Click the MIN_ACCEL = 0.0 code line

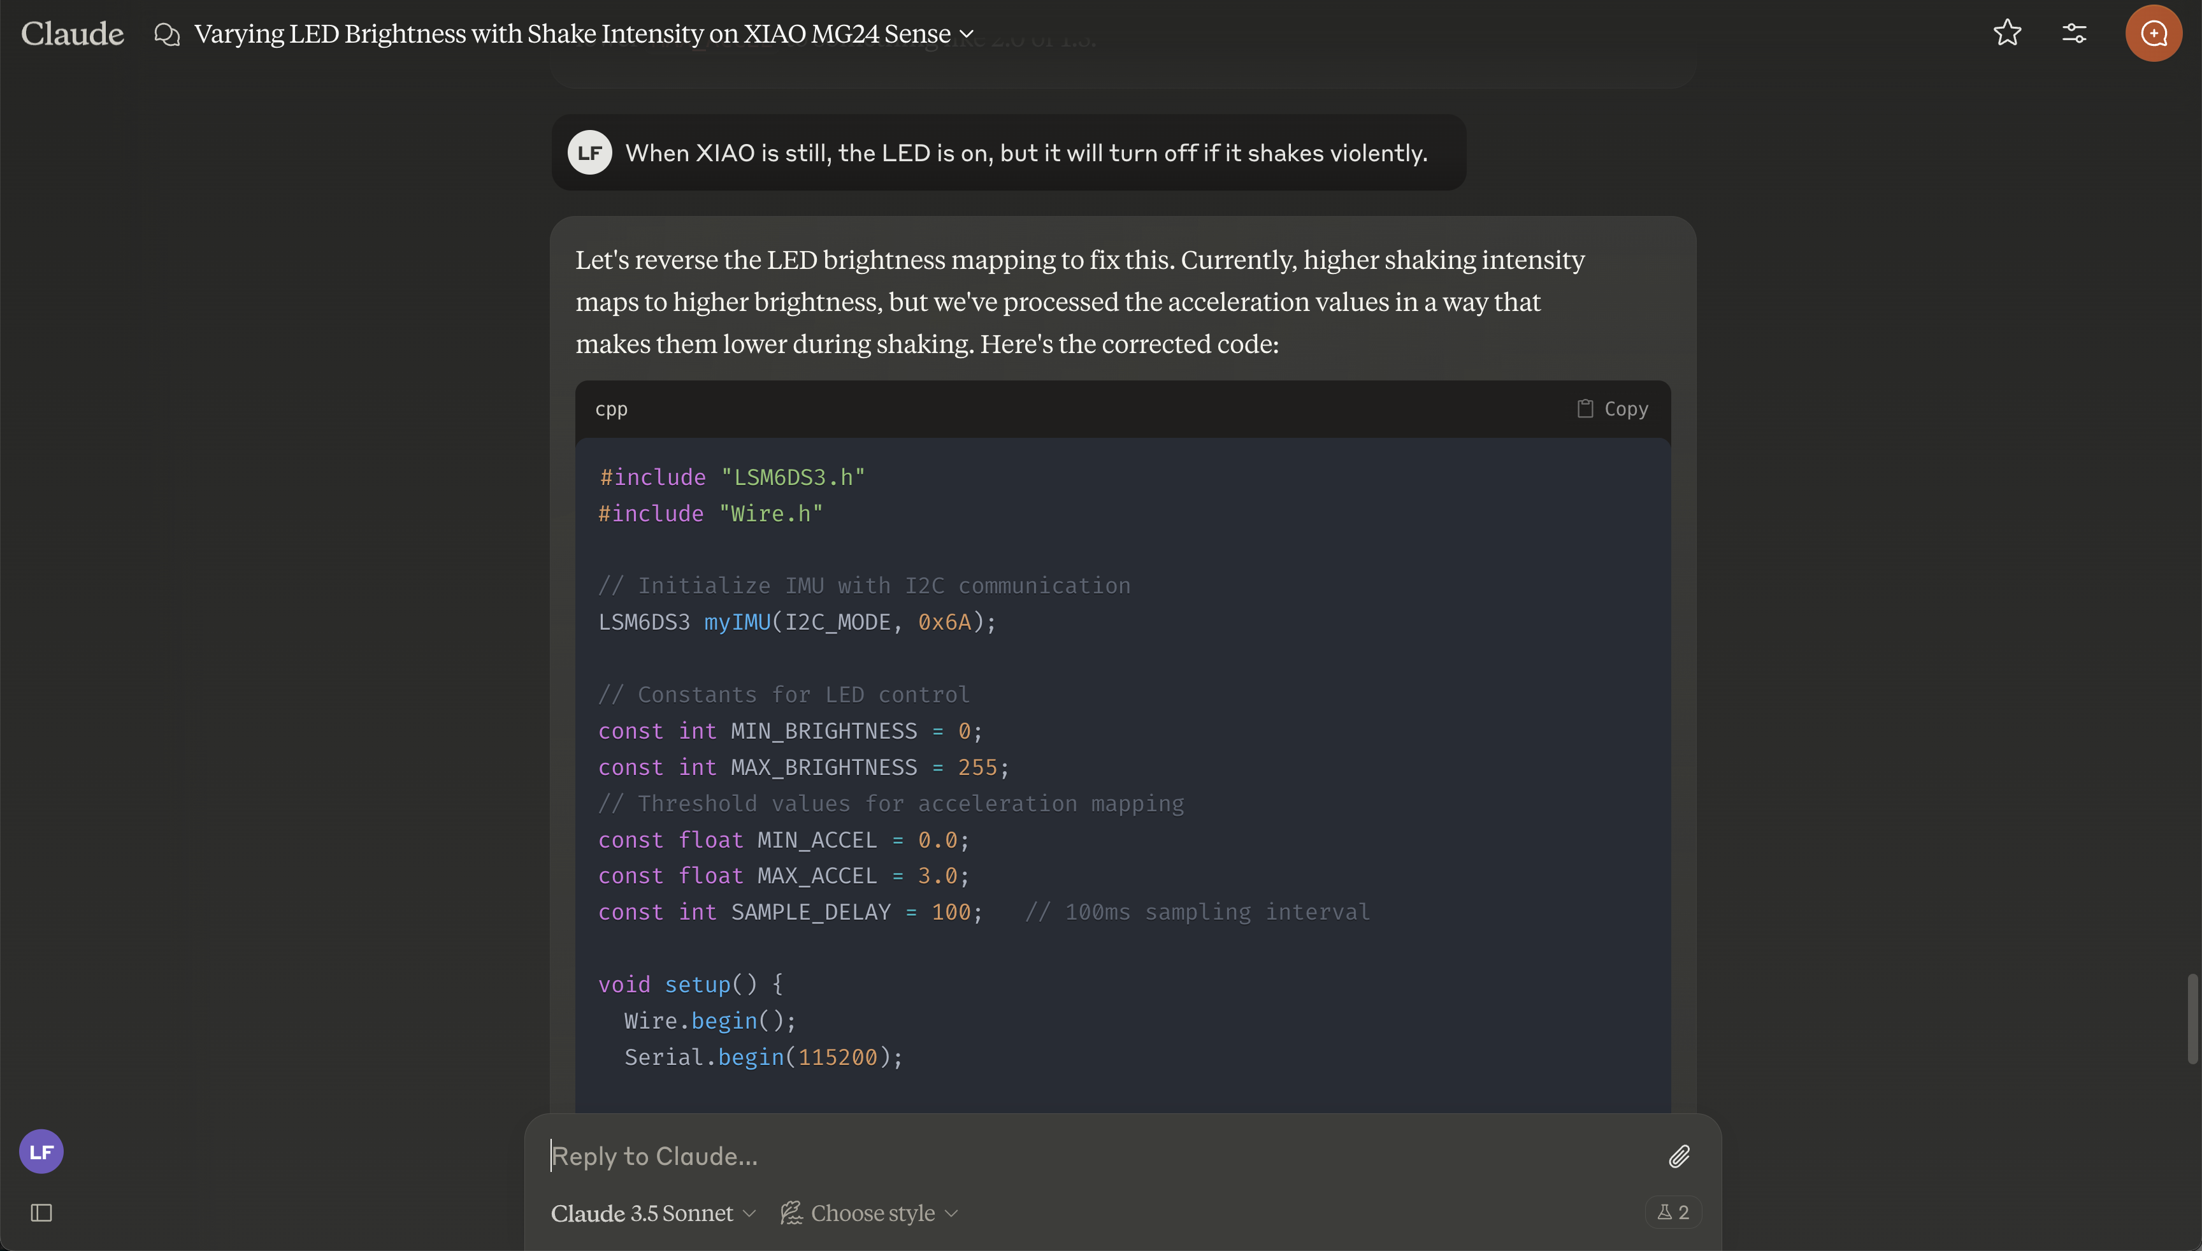coord(783,839)
